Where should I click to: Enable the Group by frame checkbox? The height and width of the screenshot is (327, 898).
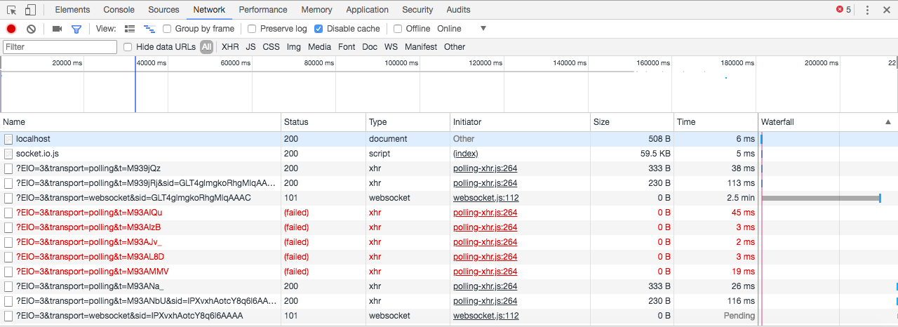pos(167,29)
